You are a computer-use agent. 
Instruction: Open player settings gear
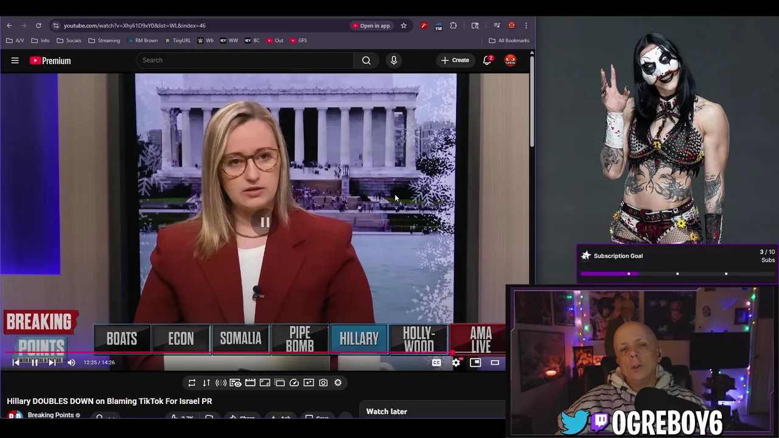(x=456, y=363)
